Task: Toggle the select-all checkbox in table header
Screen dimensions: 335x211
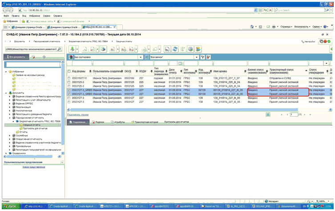Action: [x=69, y=71]
